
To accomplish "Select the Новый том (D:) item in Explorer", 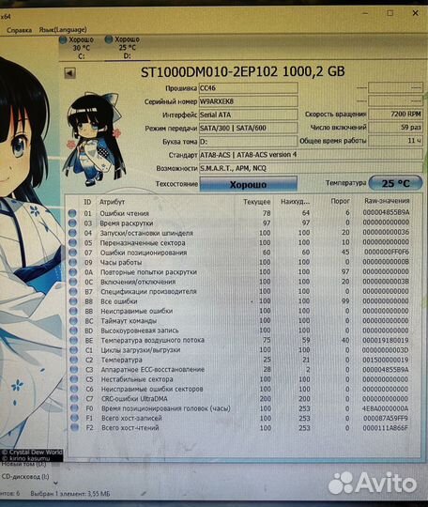I will 23,464.
